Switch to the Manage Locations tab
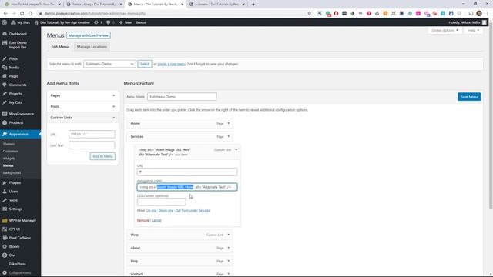 pyautogui.click(x=92, y=47)
